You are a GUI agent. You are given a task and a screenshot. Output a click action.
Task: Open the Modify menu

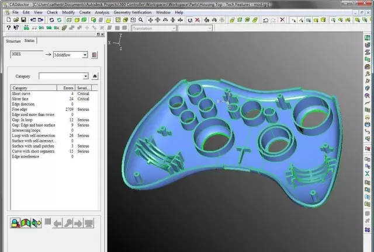coord(68,12)
